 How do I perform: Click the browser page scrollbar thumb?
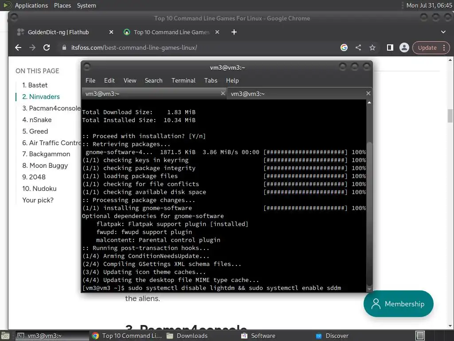(x=450, y=116)
